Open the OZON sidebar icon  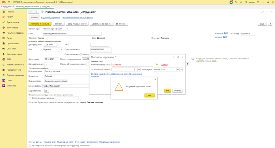[3, 80]
